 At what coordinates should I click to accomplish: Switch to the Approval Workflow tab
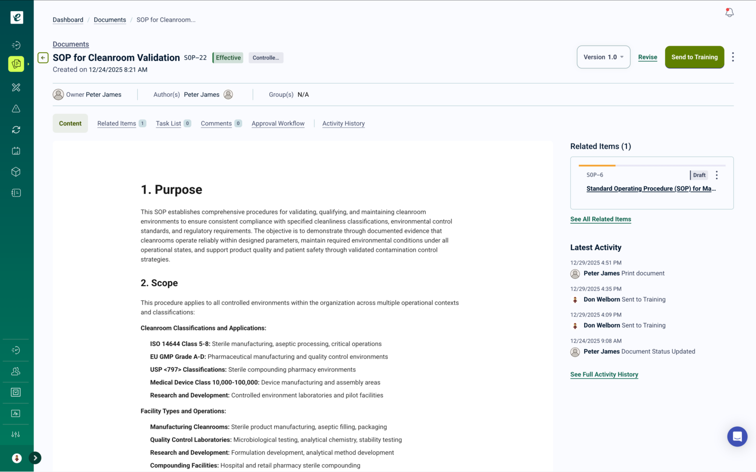(x=278, y=123)
